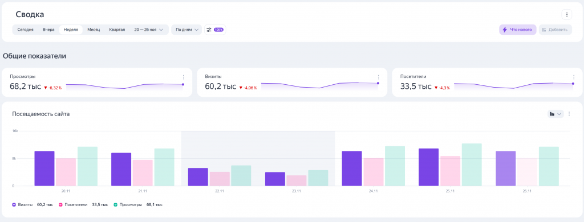The image size is (584, 222).
Task: Open the Просмотры card three-dot menu
Action: coord(183,77)
